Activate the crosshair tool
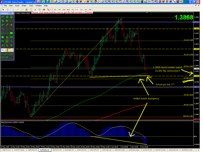Screen dimensions: 203x152 coord(8,9)
